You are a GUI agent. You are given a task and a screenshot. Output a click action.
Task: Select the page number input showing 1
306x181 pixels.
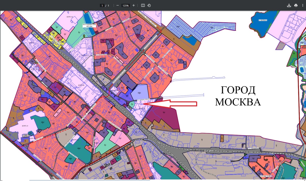(x=102, y=5)
